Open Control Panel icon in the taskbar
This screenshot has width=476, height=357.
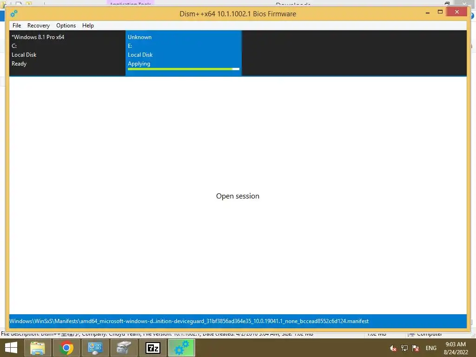(95, 348)
